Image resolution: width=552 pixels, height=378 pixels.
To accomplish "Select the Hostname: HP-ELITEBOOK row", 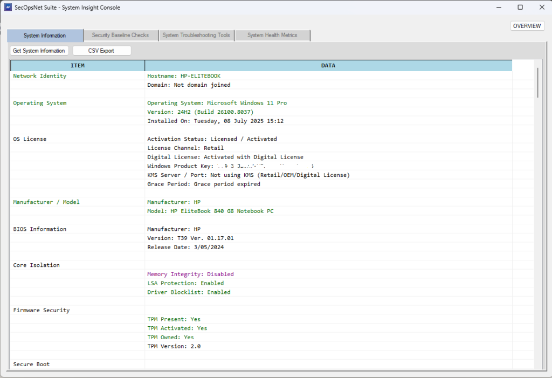I will [x=184, y=76].
